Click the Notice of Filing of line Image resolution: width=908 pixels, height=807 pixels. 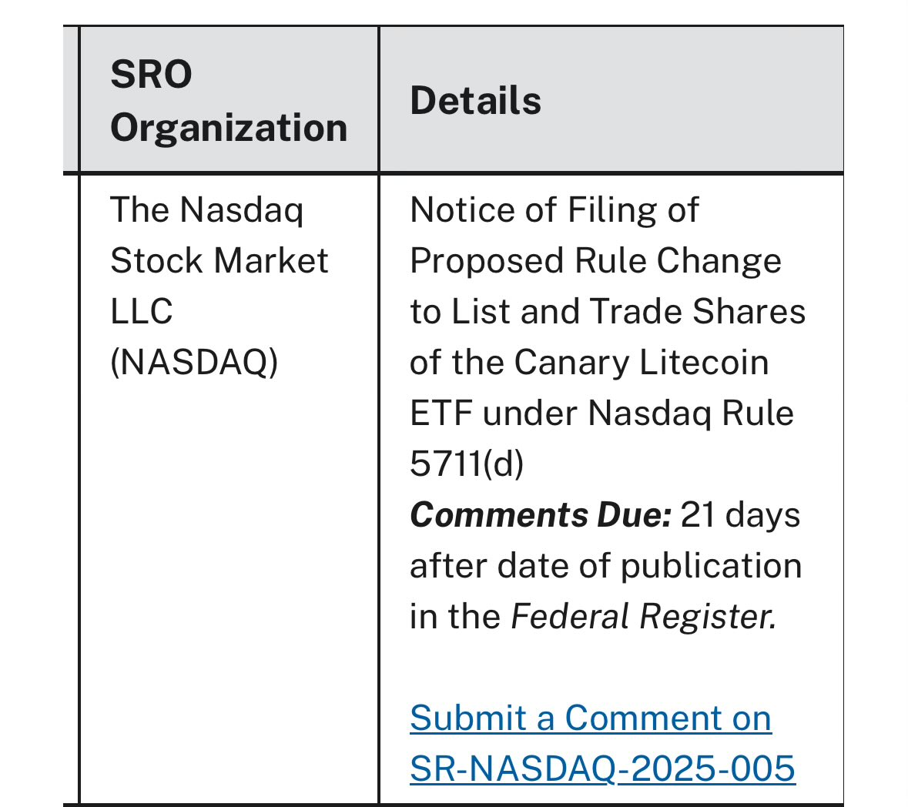(x=555, y=209)
